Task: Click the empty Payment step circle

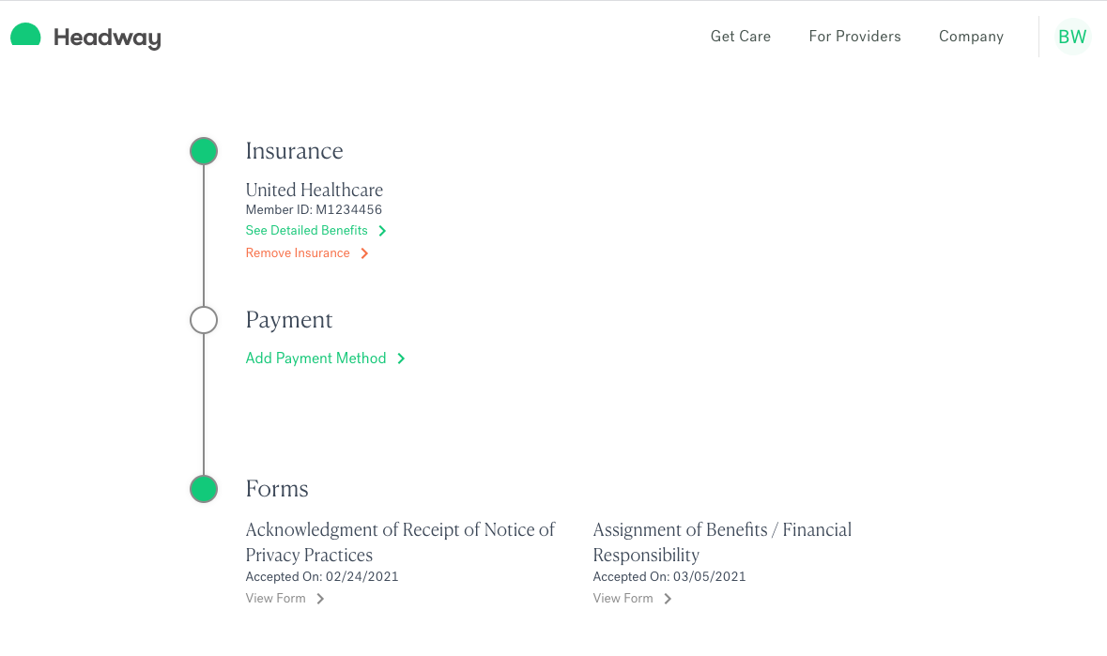Action: point(204,320)
